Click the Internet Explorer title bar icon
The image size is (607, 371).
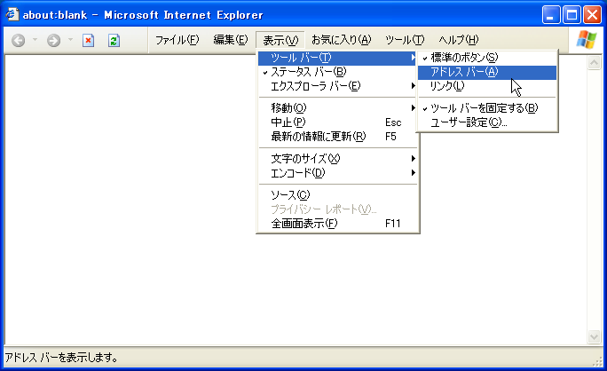[12, 14]
